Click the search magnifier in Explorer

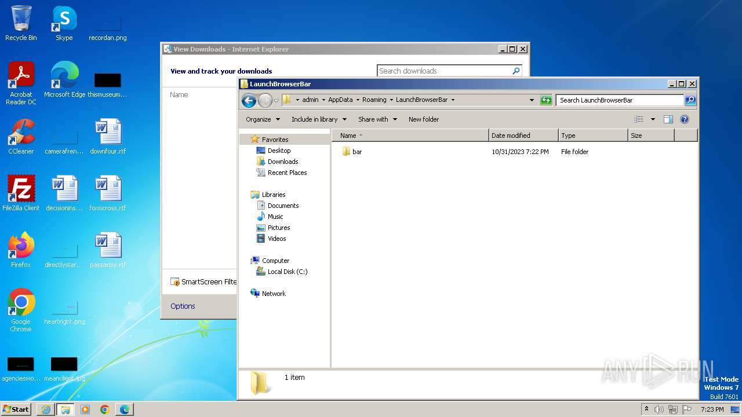(x=690, y=100)
